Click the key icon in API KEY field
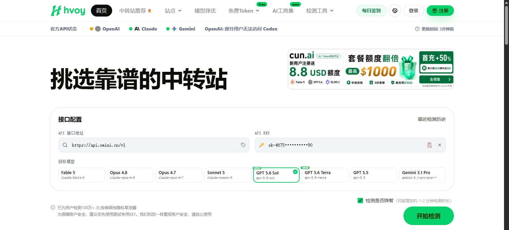 (x=262, y=145)
